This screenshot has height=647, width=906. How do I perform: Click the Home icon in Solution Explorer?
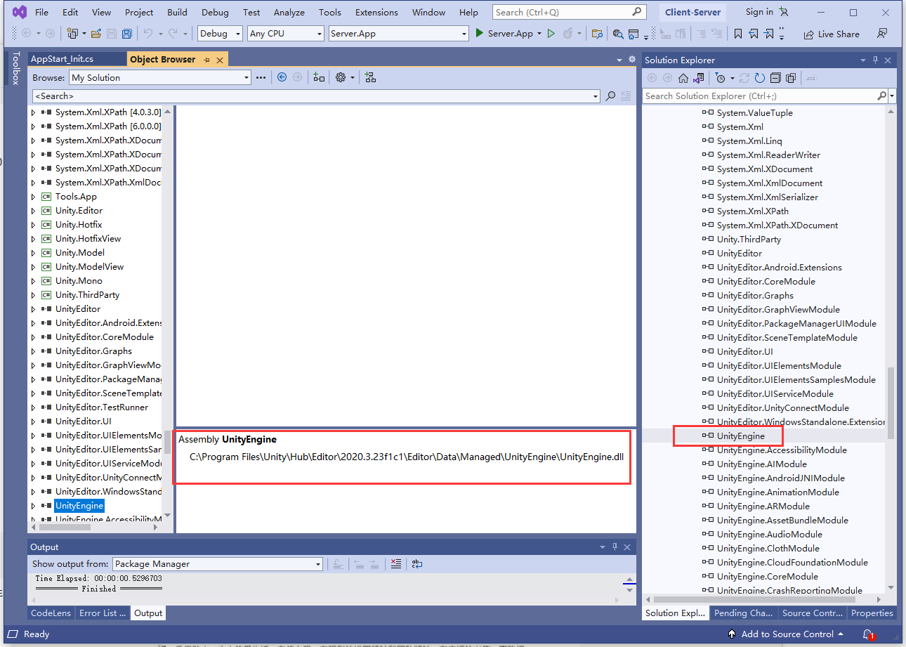[683, 78]
